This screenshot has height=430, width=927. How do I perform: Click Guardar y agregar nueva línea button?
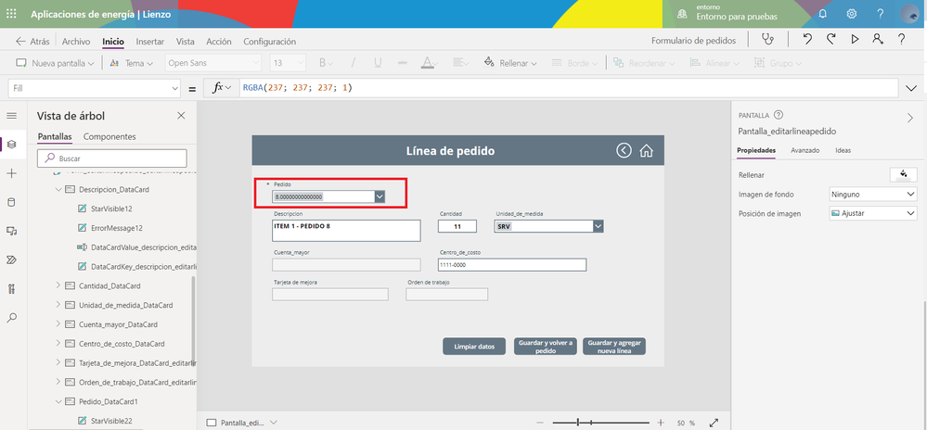[x=614, y=347]
